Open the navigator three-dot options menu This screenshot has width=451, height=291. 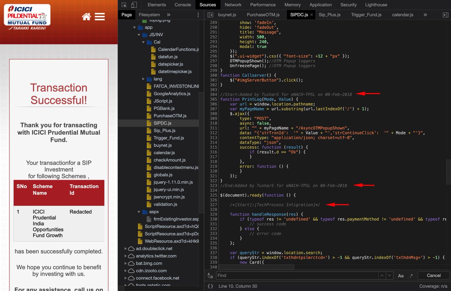pyautogui.click(x=198, y=15)
